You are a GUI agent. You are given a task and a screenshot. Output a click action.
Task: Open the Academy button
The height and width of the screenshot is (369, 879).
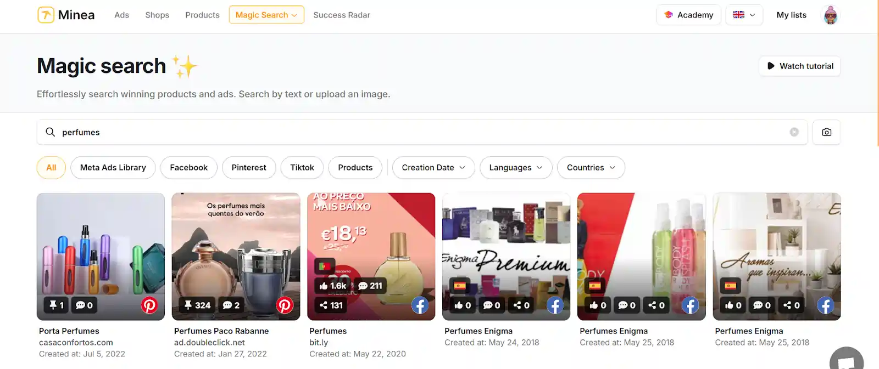point(689,15)
